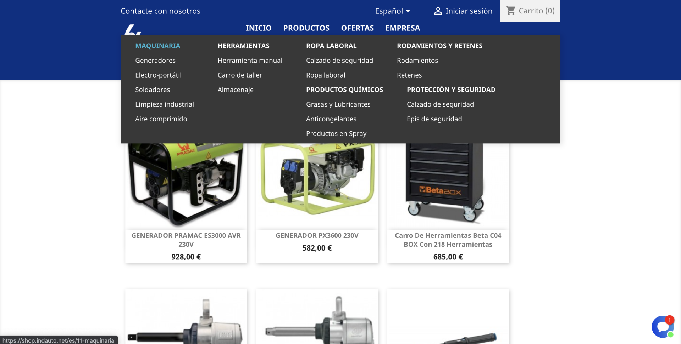The height and width of the screenshot is (344, 681).
Task: Select MAQUINARIA category heading
Action: pyautogui.click(x=158, y=46)
